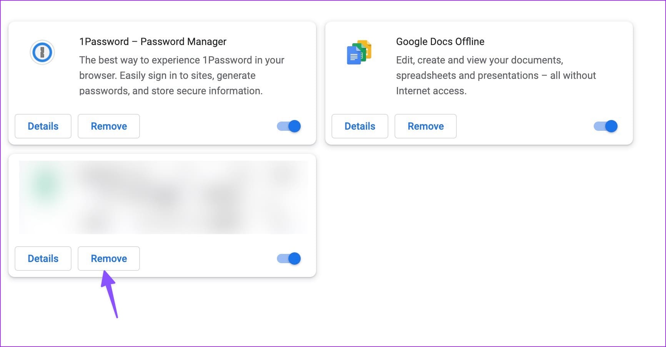The image size is (666, 347).
Task: Switch off the blurred extension's toggle
Action: click(289, 259)
